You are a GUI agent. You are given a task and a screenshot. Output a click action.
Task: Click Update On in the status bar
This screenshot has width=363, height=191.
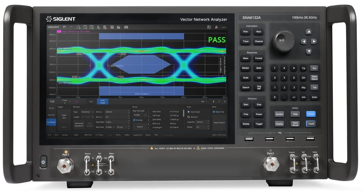pyautogui.click(x=137, y=135)
